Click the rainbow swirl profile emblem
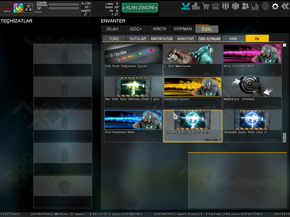 tap(18, 8)
